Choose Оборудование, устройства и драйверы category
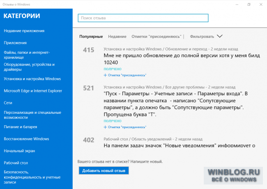Image resolution: width=267 pixels, height=189 pixels. coord(29,67)
